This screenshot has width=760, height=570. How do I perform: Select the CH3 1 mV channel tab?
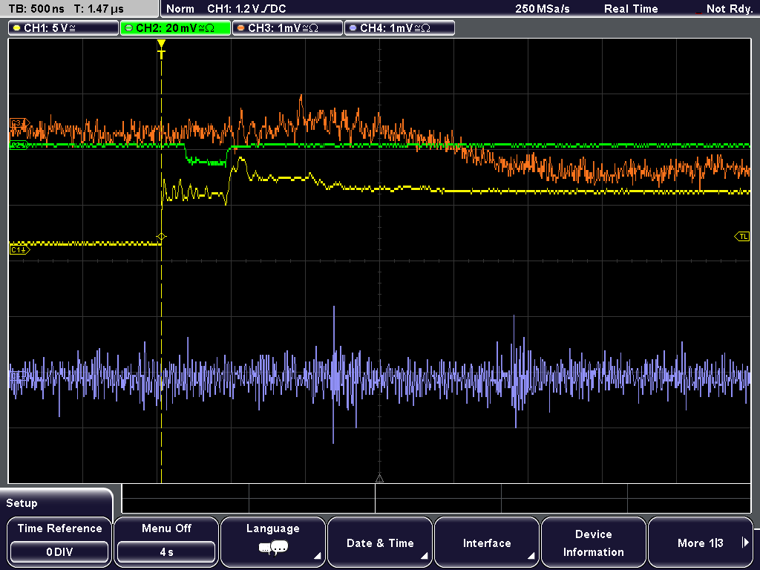[287, 28]
